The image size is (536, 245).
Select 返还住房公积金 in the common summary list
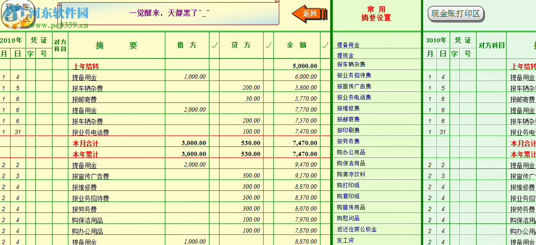pyautogui.click(x=357, y=230)
